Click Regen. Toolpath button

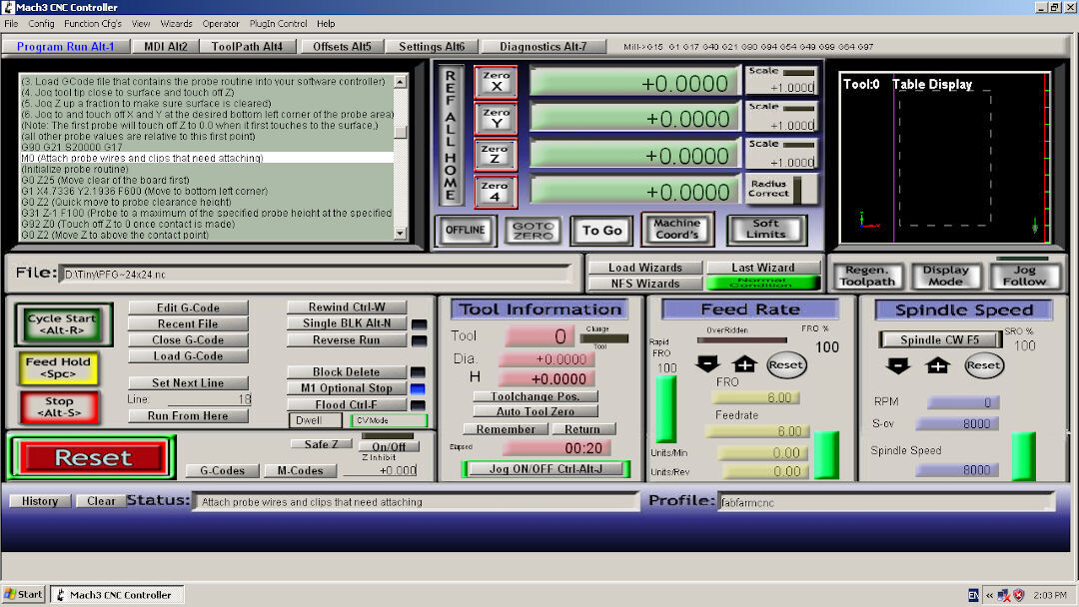866,276
